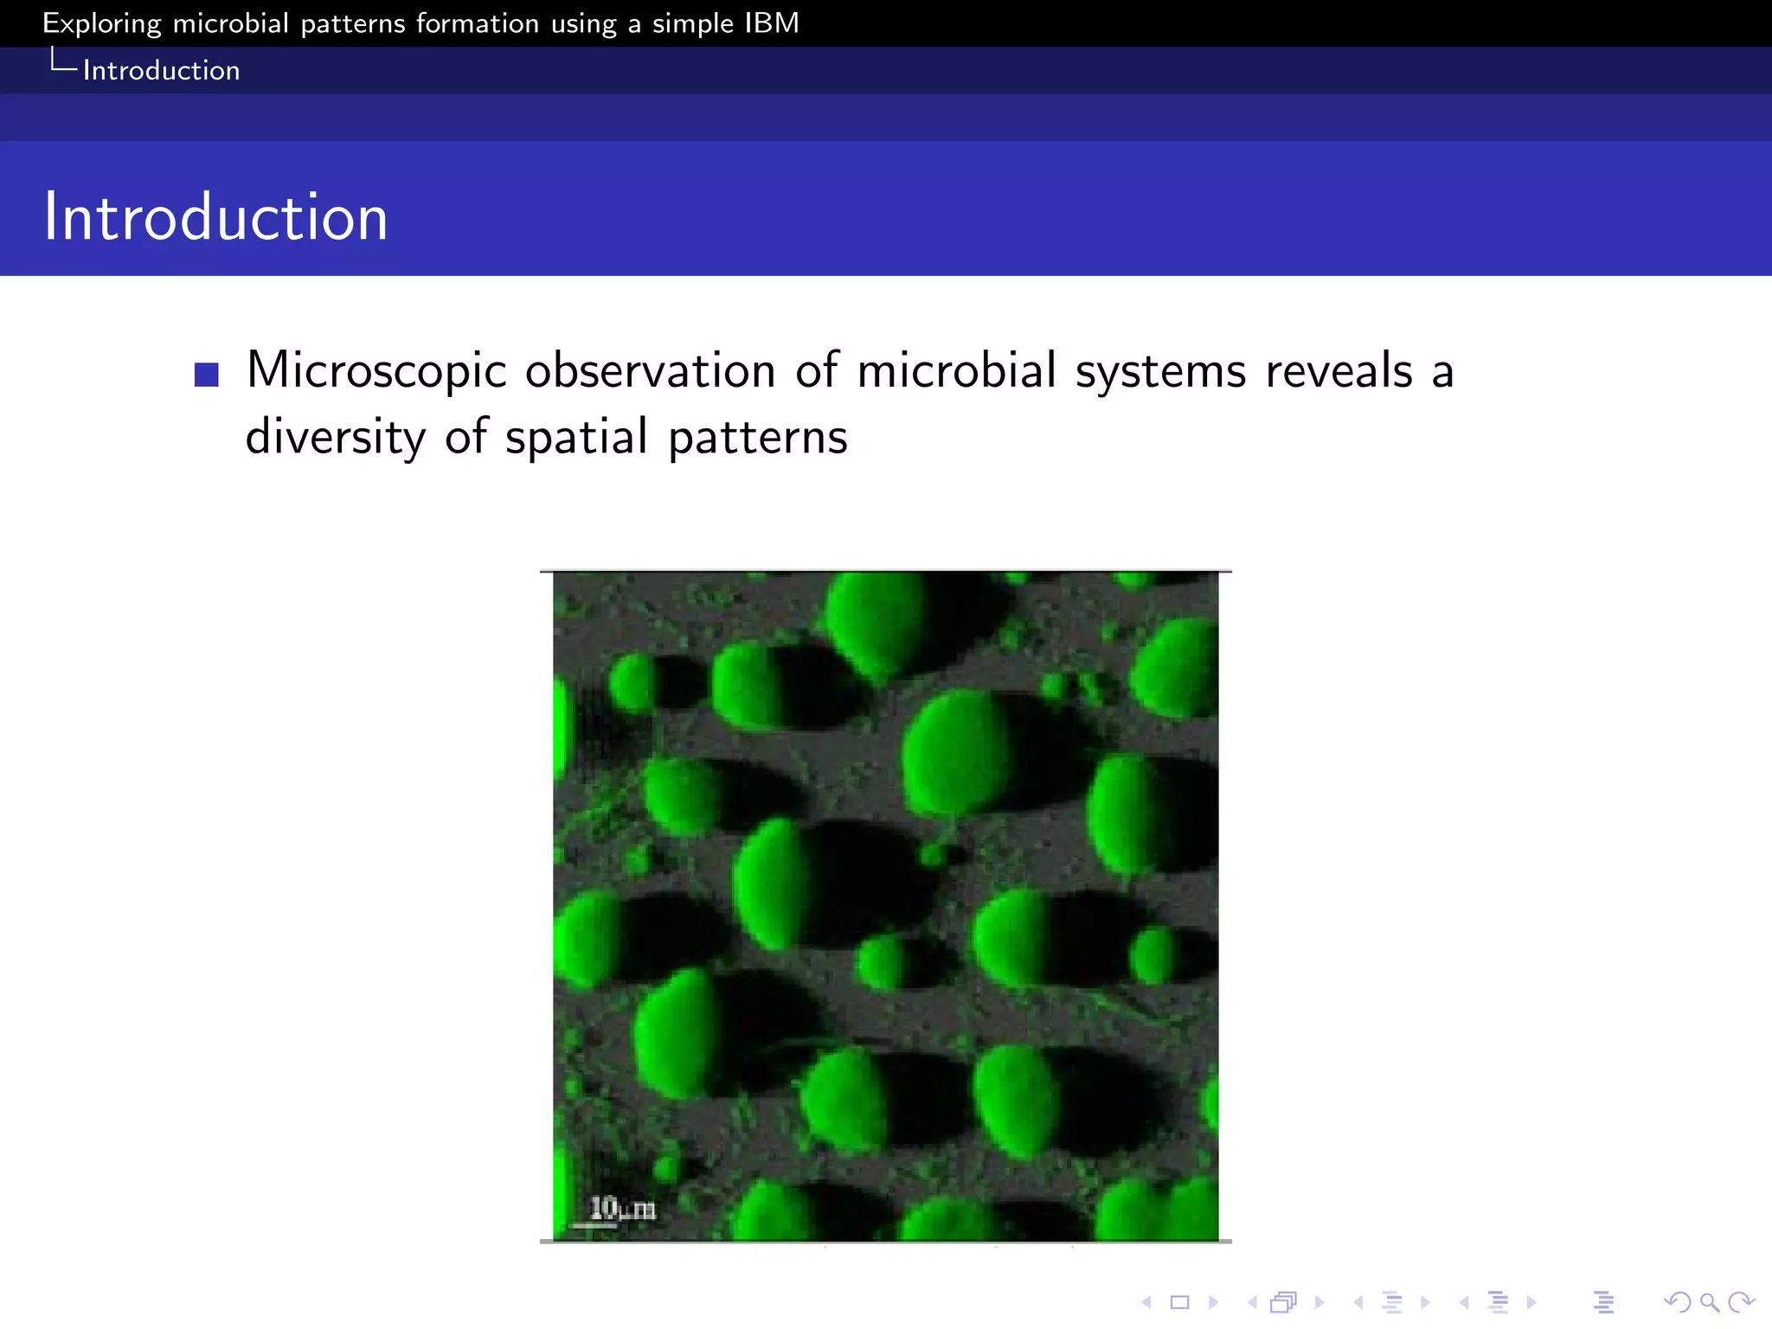Viewport: 1772px width, 1329px height.
Task: Click the slide rectangle navigation icon
Action: [x=1179, y=1302]
